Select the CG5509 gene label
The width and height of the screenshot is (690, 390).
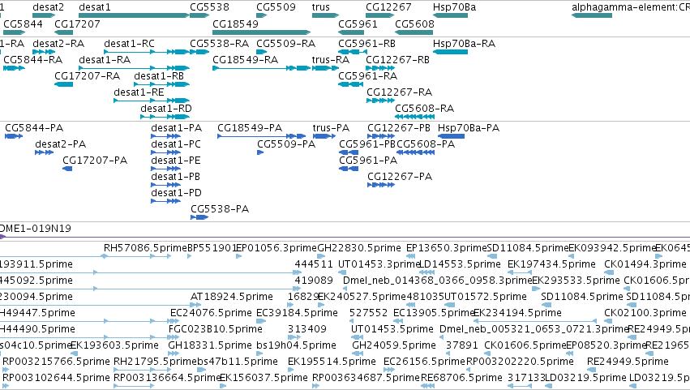tap(276, 7)
